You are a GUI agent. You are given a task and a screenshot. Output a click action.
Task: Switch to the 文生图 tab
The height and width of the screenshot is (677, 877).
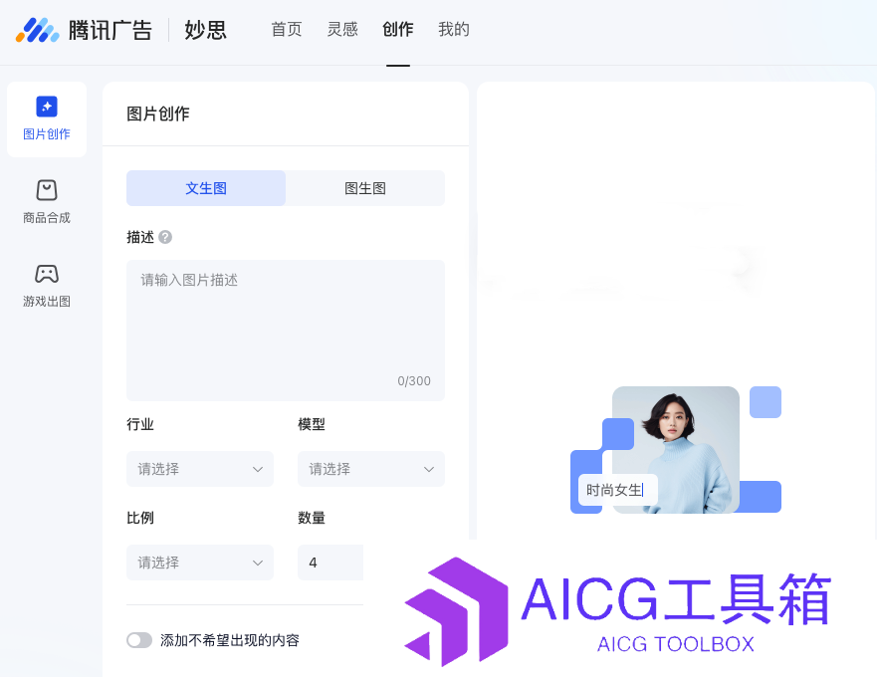click(206, 188)
